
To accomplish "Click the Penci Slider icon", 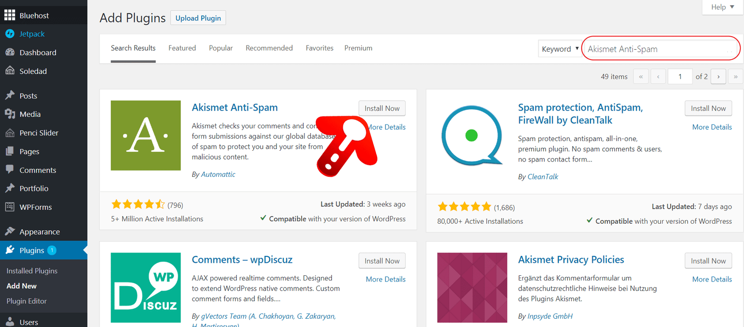I will point(10,133).
